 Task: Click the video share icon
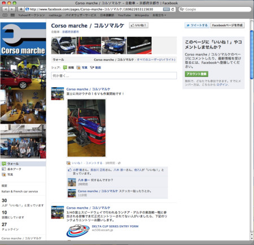tap(92, 67)
